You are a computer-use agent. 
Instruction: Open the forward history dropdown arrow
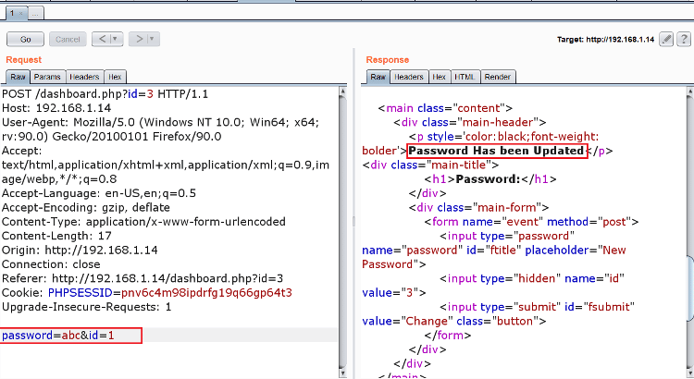[x=152, y=39]
